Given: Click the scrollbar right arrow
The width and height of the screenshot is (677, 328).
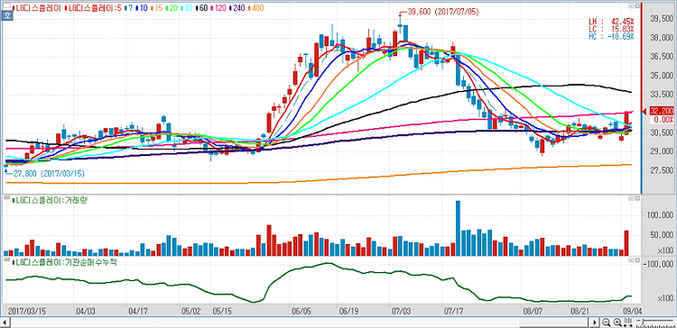Looking at the screenshot, I should coord(595,323).
